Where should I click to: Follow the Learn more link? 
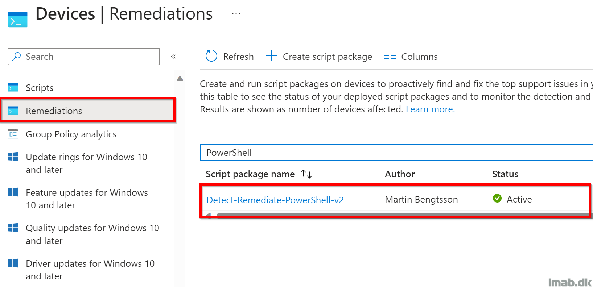pyautogui.click(x=430, y=109)
